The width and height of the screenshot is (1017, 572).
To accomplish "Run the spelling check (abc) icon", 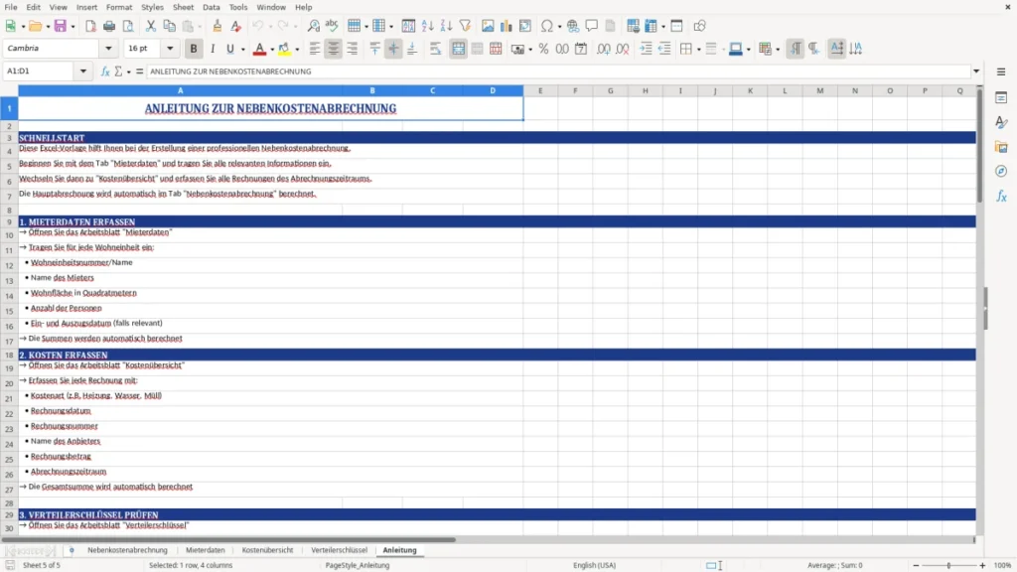I will tap(332, 26).
